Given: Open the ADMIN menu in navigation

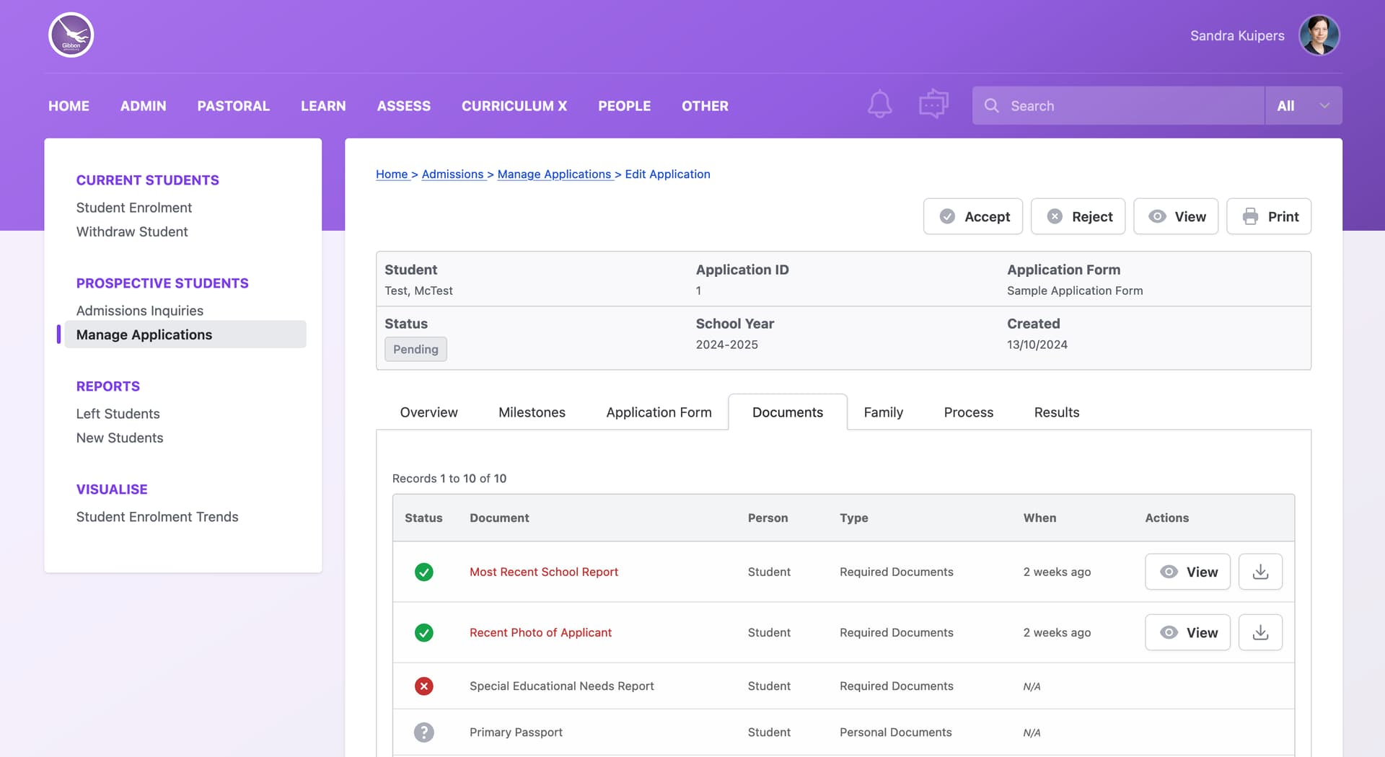Looking at the screenshot, I should (143, 106).
